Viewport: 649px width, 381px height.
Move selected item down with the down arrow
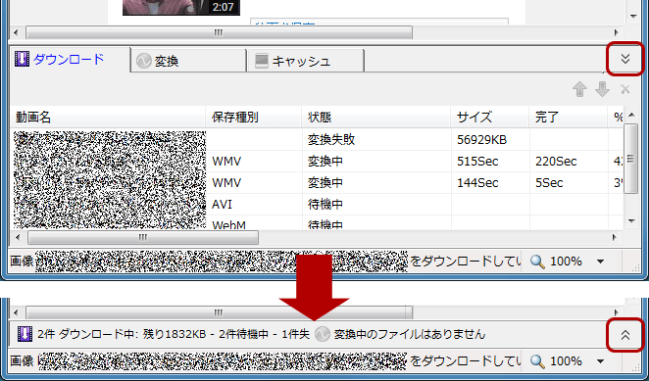click(x=602, y=89)
